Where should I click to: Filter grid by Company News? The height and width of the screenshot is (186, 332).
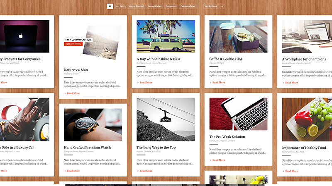188,6
